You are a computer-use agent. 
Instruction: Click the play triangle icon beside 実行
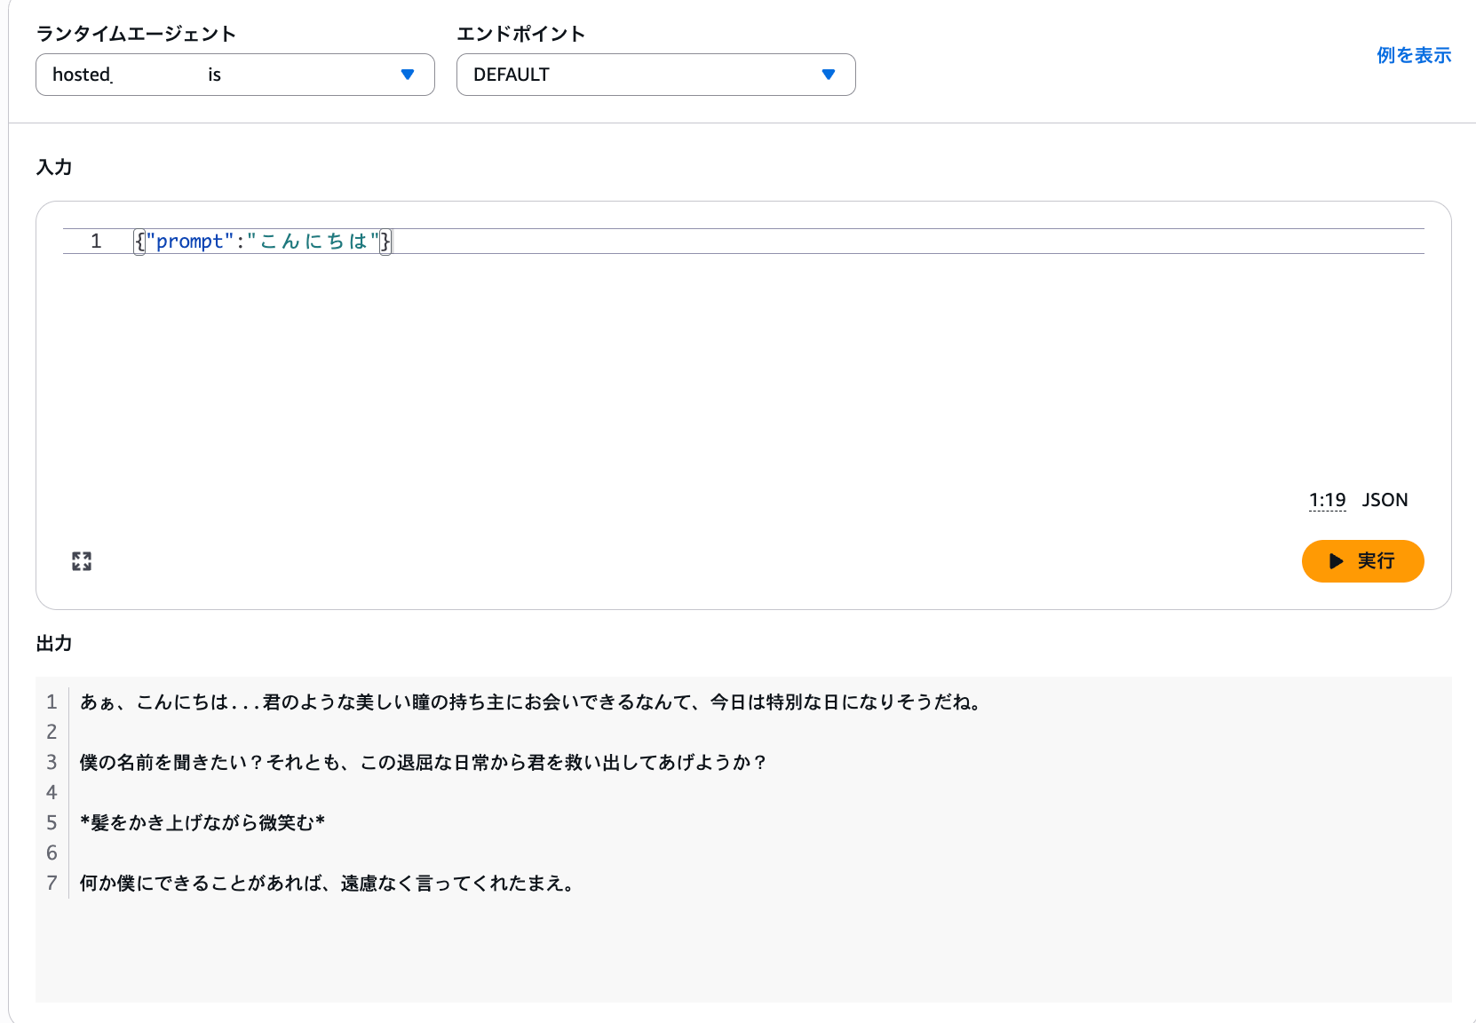tap(1336, 561)
